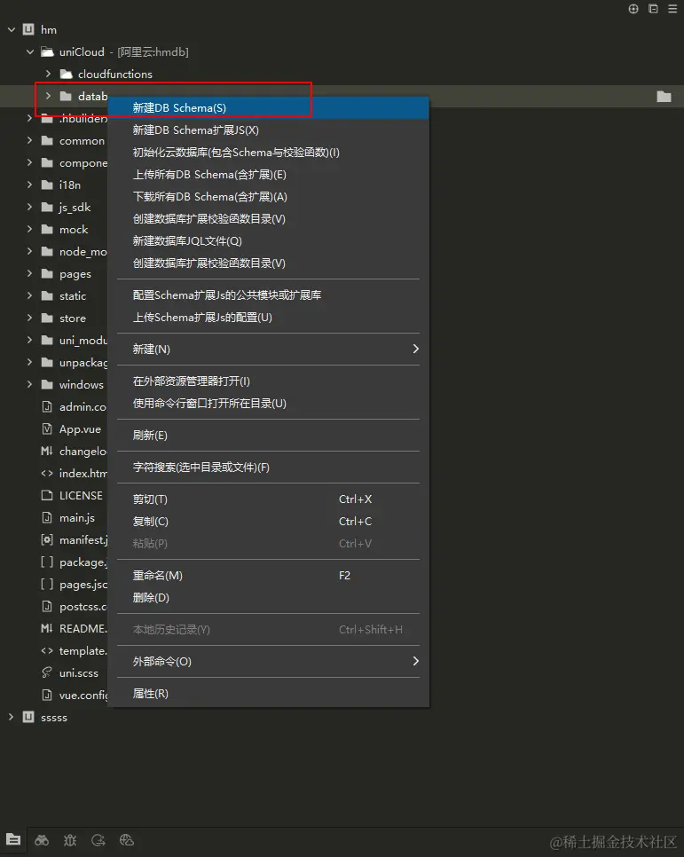
Task: Click the hm project icon
Action: (x=28, y=29)
